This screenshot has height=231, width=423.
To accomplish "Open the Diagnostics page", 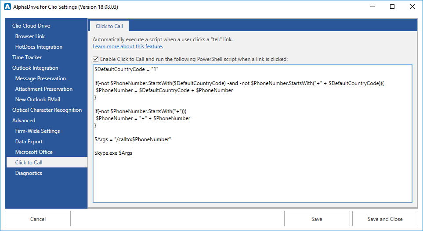I will pos(29,173).
